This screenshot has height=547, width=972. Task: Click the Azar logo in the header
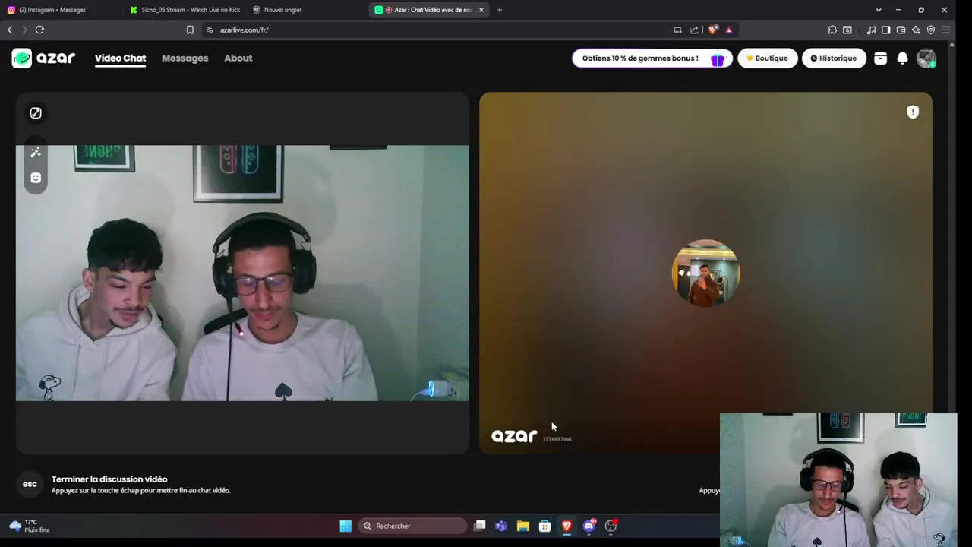coord(43,58)
